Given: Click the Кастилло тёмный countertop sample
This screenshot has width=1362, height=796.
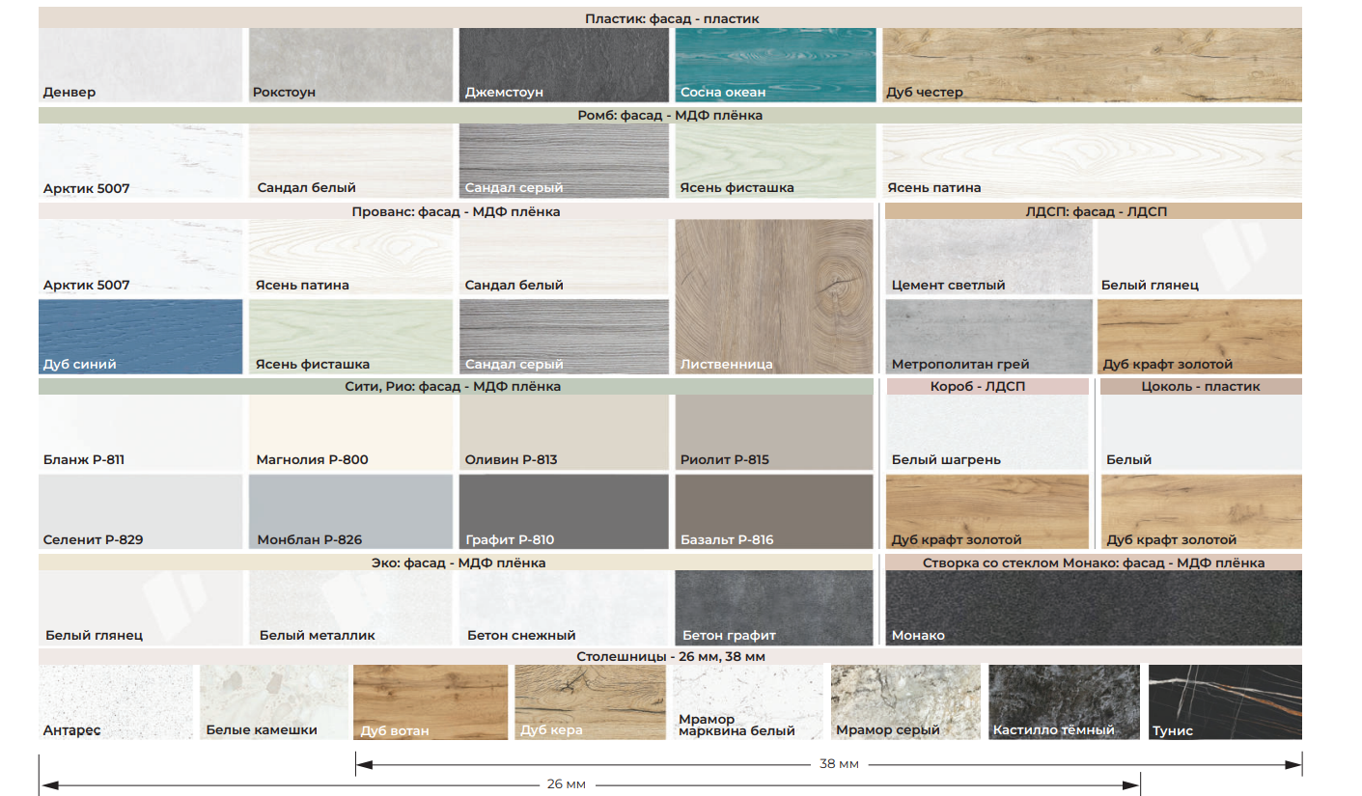Looking at the screenshot, I should pos(1066,702).
